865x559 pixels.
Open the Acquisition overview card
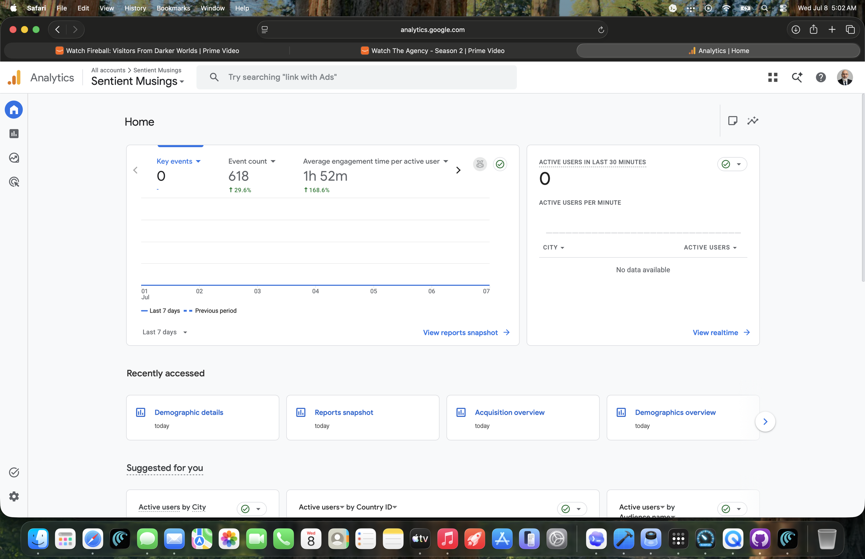(x=523, y=418)
